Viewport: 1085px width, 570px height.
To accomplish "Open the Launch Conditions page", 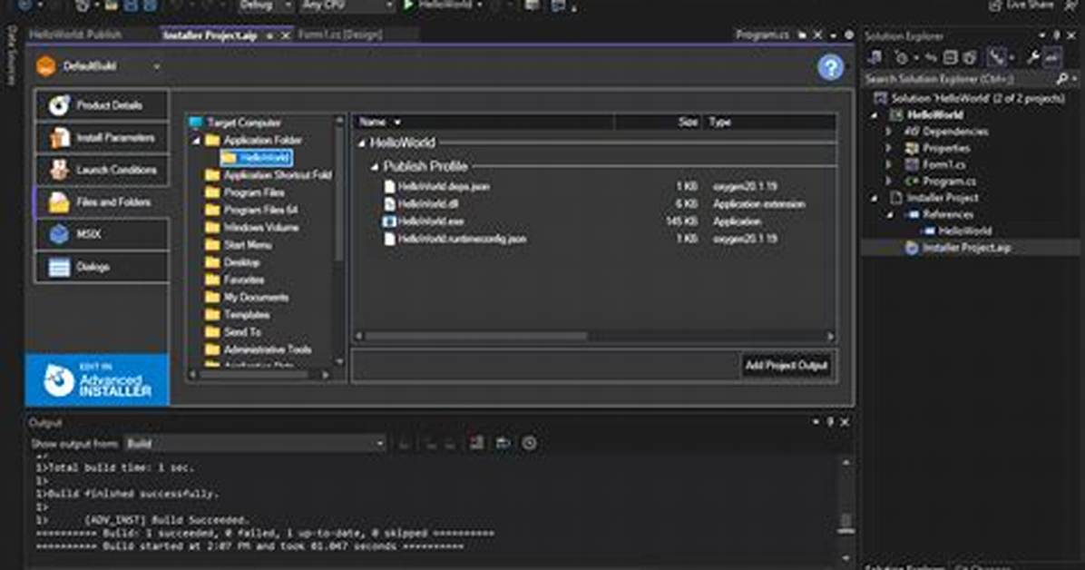I will (x=102, y=170).
